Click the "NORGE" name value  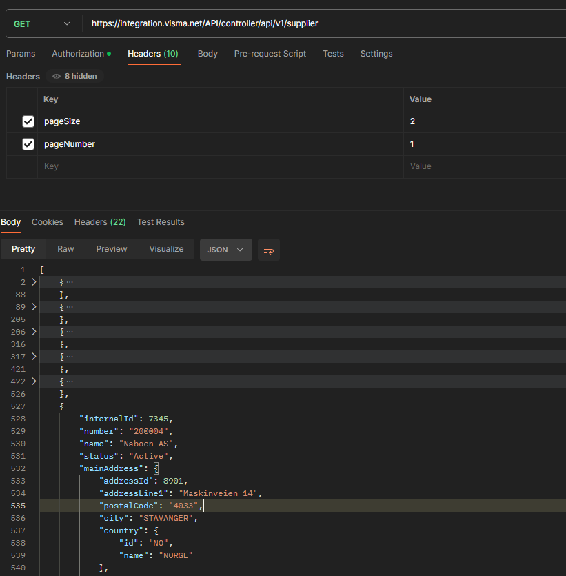tap(176, 555)
